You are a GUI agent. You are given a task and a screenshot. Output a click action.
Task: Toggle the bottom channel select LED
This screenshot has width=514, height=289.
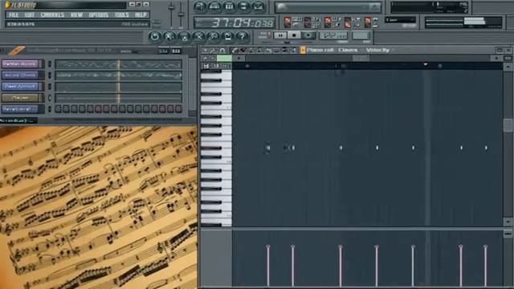click(50, 109)
